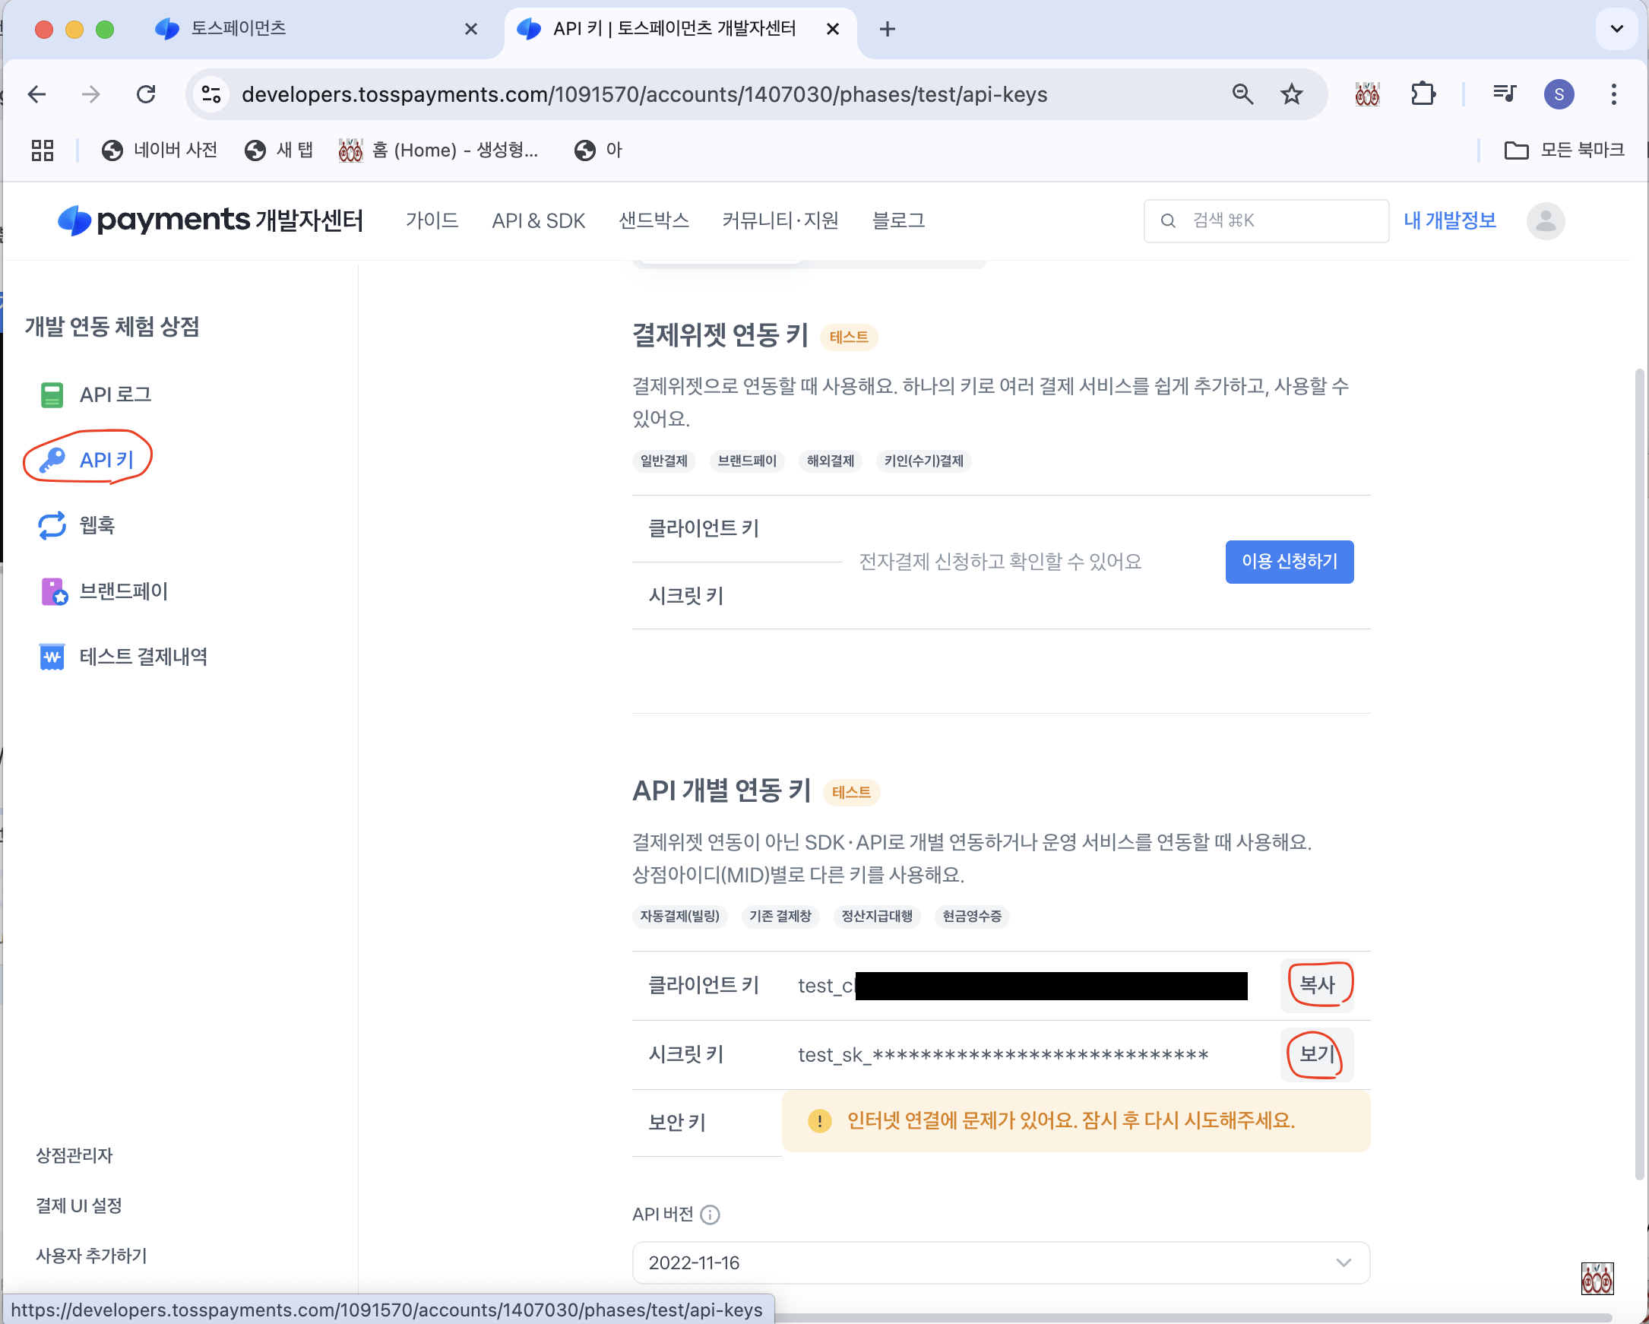Screen dimensions: 1649x1324
Task: Click the API 키 key icon in sidebar
Action: point(52,460)
